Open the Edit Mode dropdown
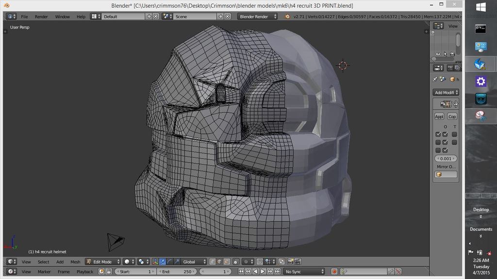This screenshot has height=279, width=497. point(102,262)
